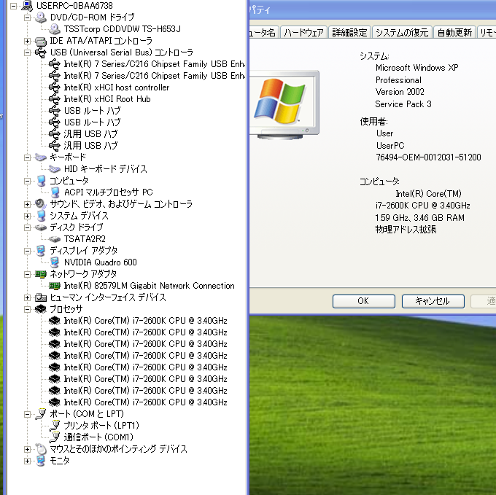Image resolution: width=496 pixels, height=495 pixels.
Task: Click the Intel(R) xHCI host controller icon
Action: pyautogui.click(x=55, y=87)
